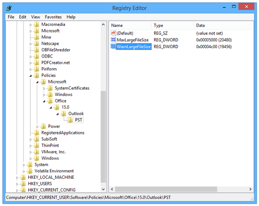Open the View menu
This screenshot has height=206, width=259.
point(36,17)
